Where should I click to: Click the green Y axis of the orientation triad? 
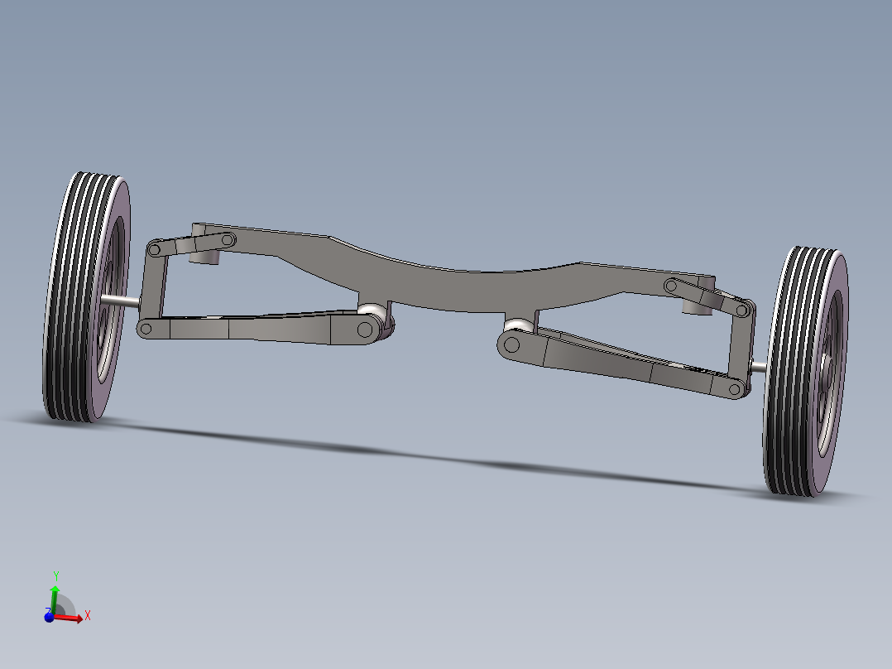tap(55, 599)
